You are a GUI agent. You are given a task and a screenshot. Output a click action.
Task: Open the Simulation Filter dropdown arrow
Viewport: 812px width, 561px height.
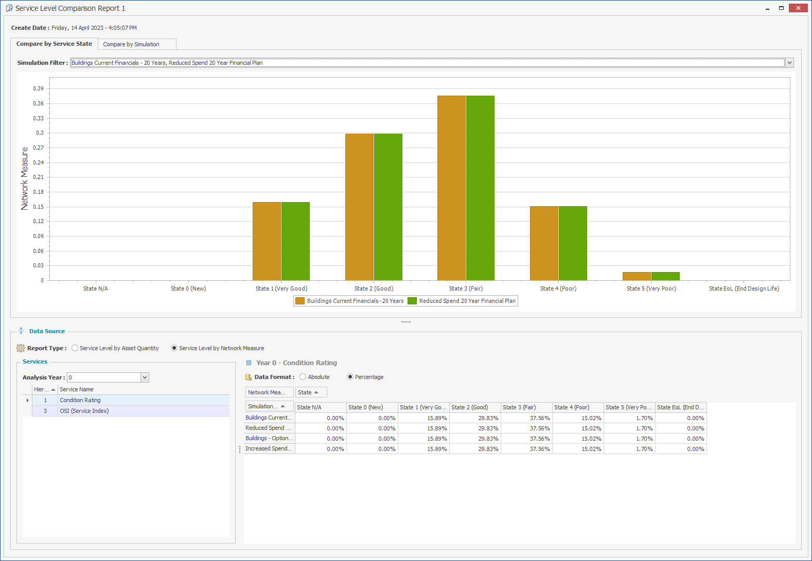(789, 63)
